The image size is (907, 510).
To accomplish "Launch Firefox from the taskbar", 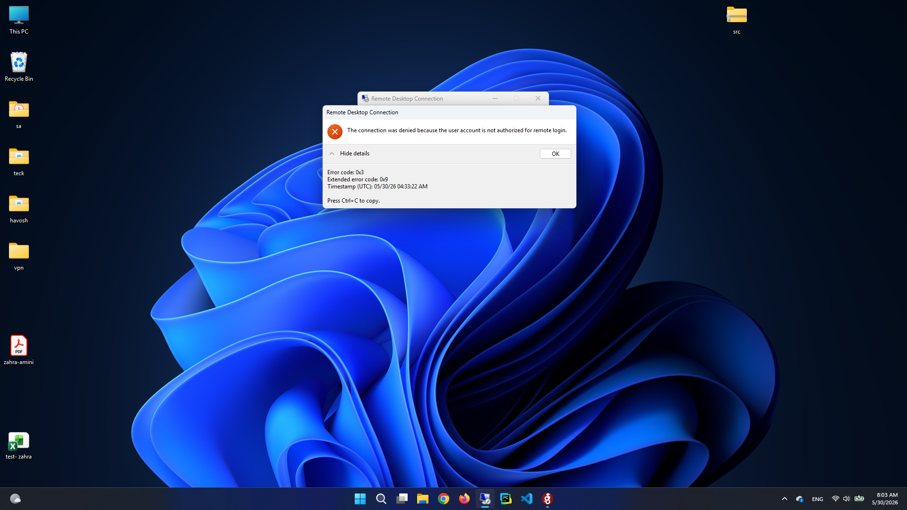I will coord(464,499).
